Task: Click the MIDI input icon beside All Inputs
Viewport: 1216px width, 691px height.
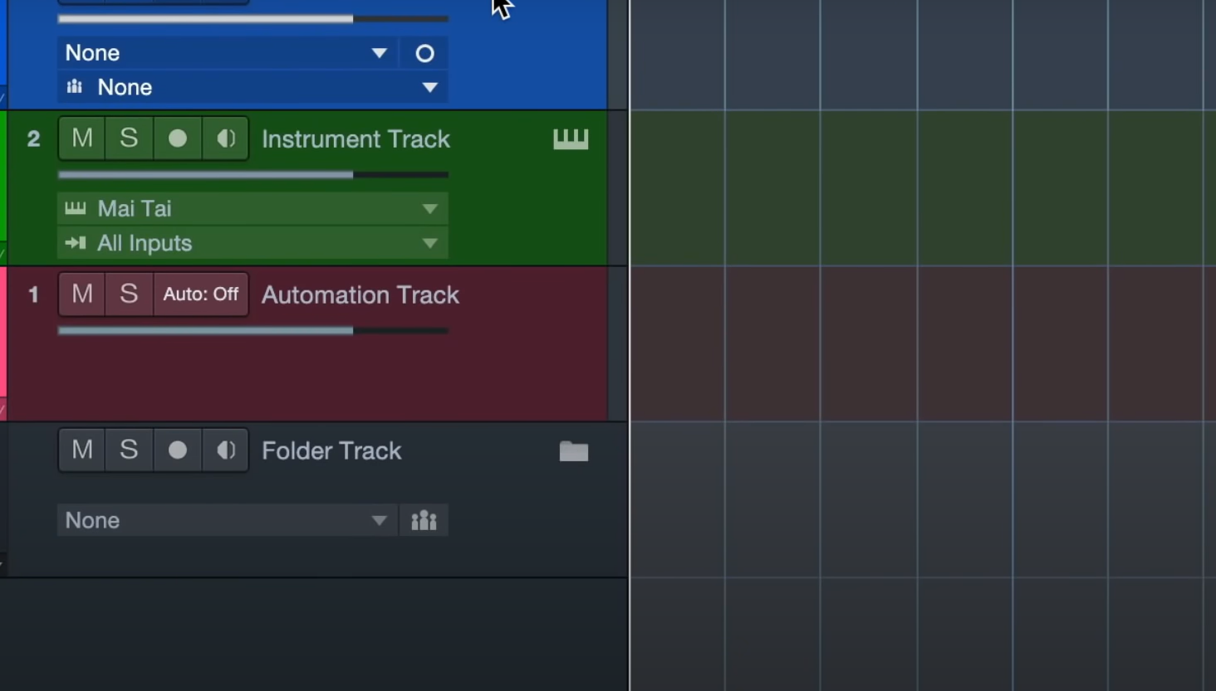Action: coord(76,243)
